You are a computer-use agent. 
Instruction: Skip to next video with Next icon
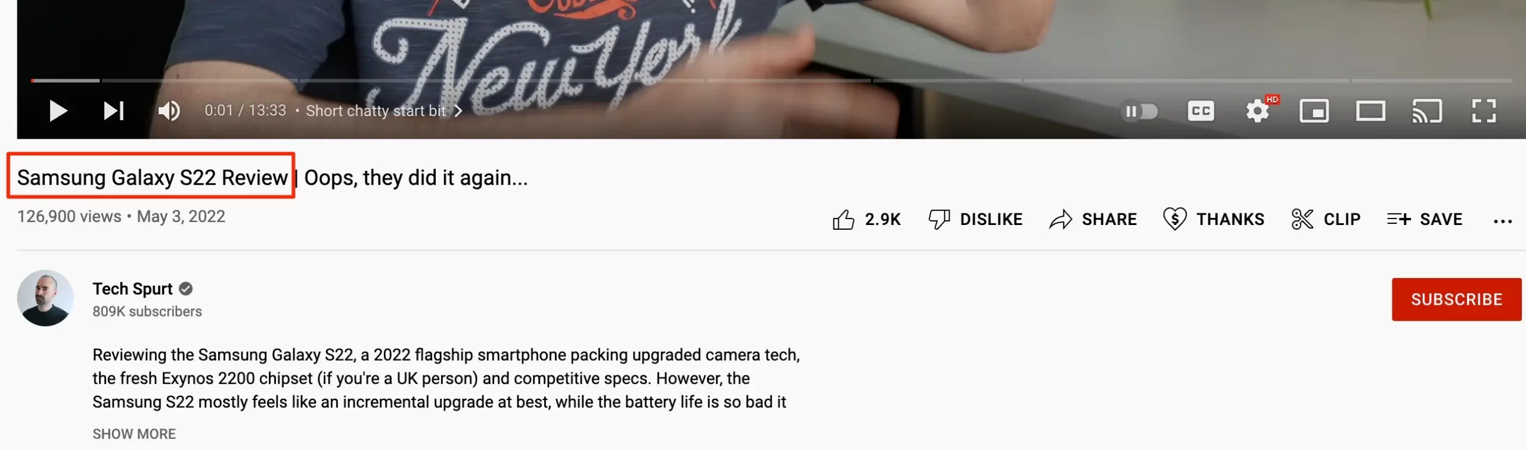tap(113, 111)
